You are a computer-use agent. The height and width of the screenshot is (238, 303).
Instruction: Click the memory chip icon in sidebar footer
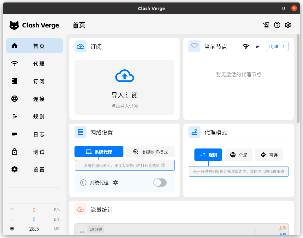tap(12, 229)
